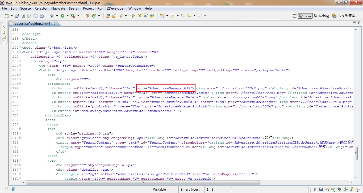Image resolution: width=363 pixels, height=193 pixels.
Task: Open the dropdown arrow beside Run button
Action: pos(68,16)
